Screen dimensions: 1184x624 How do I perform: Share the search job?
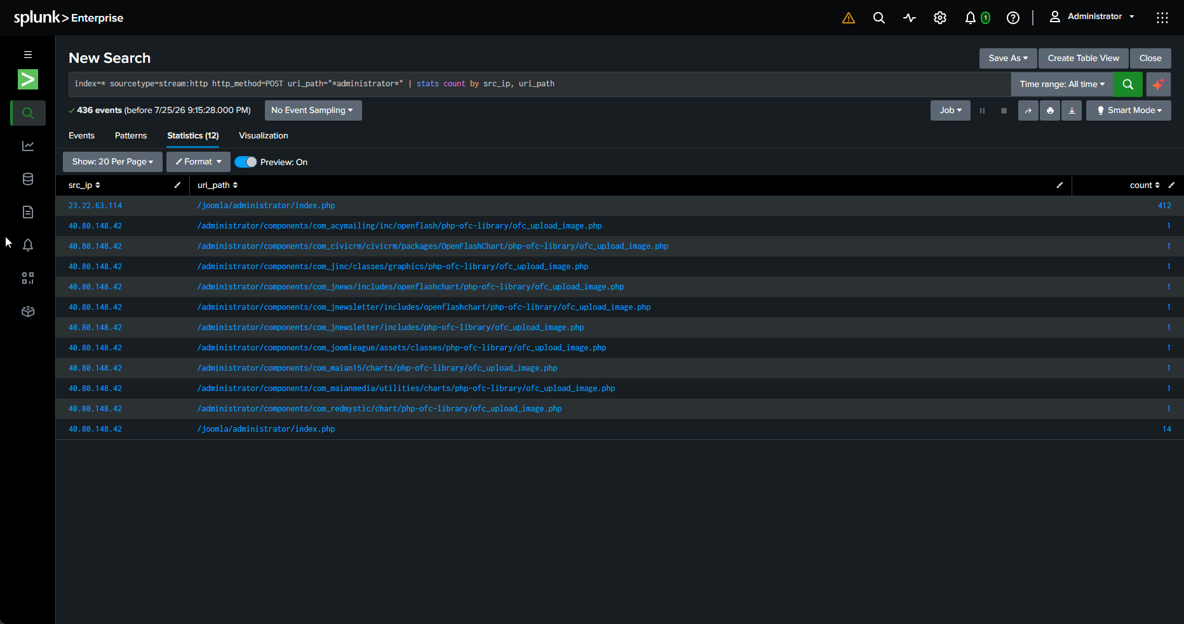(x=1028, y=110)
